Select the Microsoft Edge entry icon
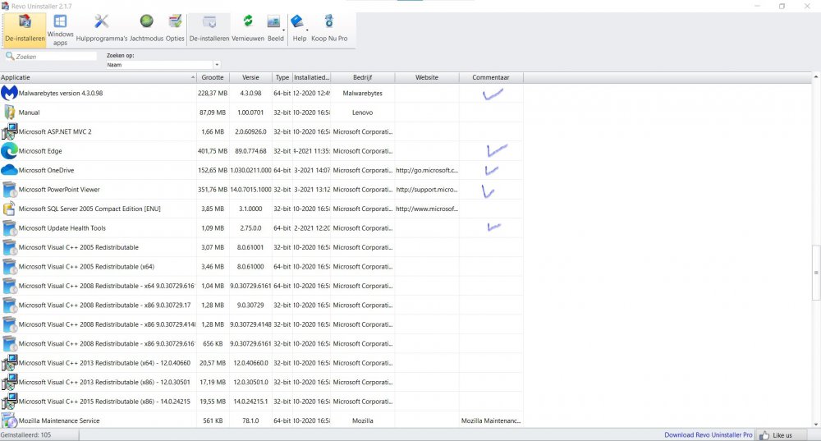 (10, 151)
